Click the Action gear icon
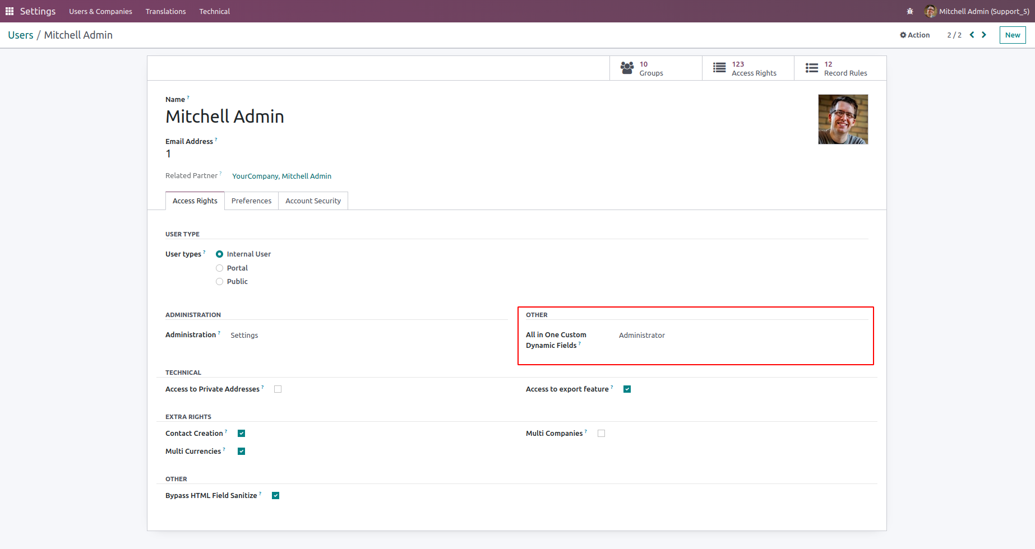 coord(903,35)
